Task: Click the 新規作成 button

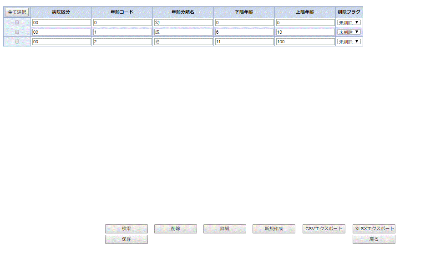Action: (274, 228)
